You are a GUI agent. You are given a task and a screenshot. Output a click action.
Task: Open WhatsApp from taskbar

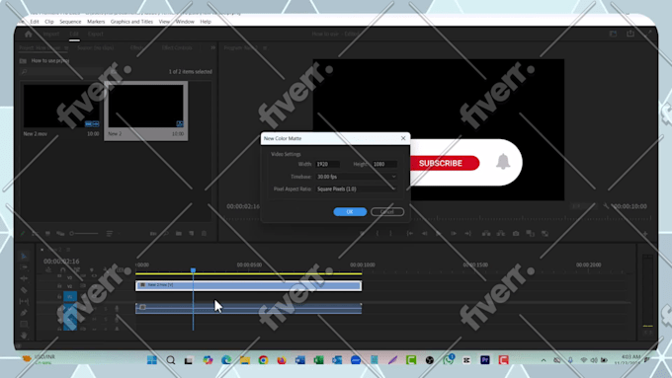coord(449,360)
